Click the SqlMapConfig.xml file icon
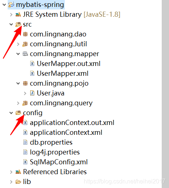This screenshot has height=188, width=169. (25, 162)
